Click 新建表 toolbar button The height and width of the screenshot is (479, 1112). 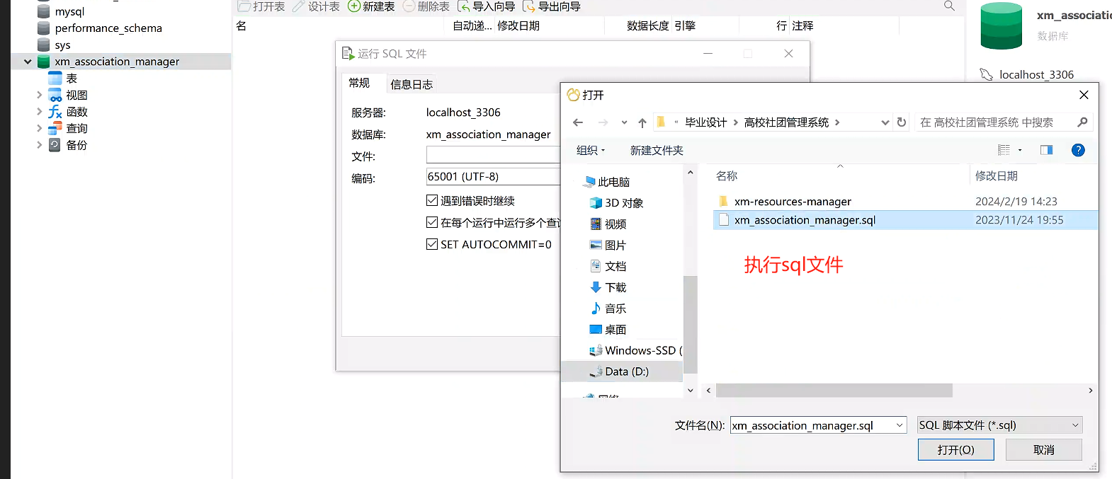pyautogui.click(x=371, y=6)
